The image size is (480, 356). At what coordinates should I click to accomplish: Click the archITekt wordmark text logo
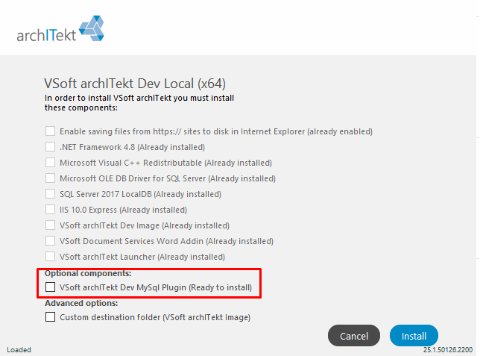pyautogui.click(x=46, y=35)
